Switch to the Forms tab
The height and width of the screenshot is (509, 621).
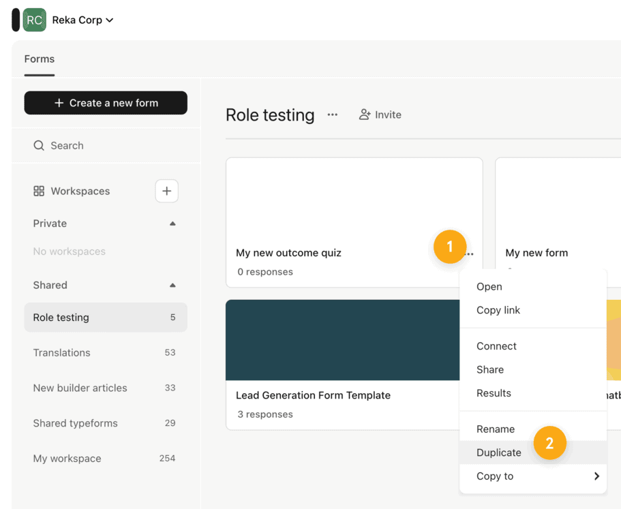point(40,59)
